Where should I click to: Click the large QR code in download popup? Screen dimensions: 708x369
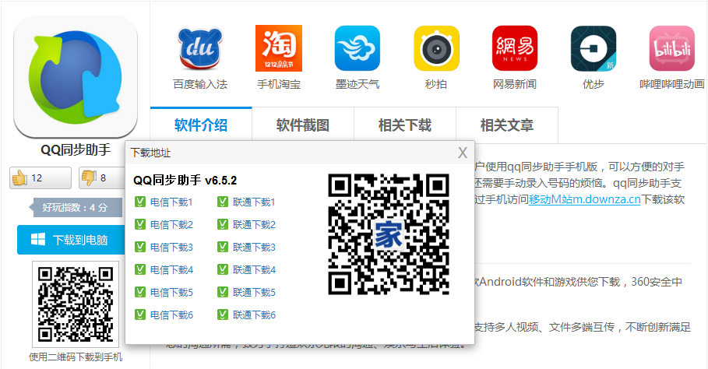tap(389, 234)
